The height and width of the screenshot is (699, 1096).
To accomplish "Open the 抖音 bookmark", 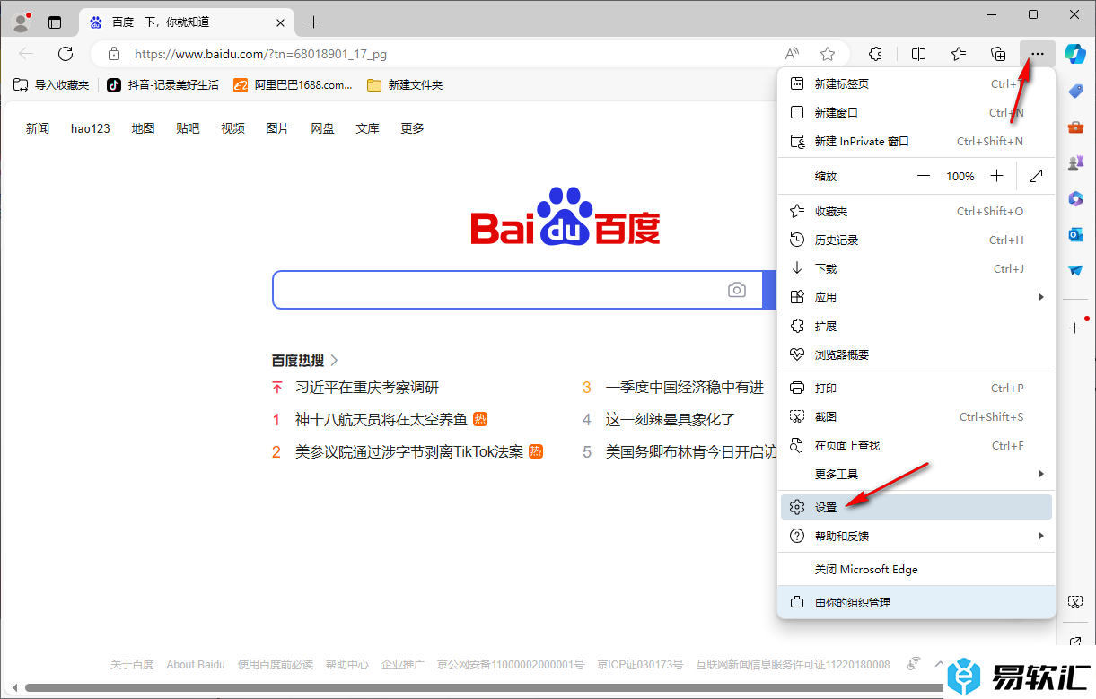I will pyautogui.click(x=162, y=85).
